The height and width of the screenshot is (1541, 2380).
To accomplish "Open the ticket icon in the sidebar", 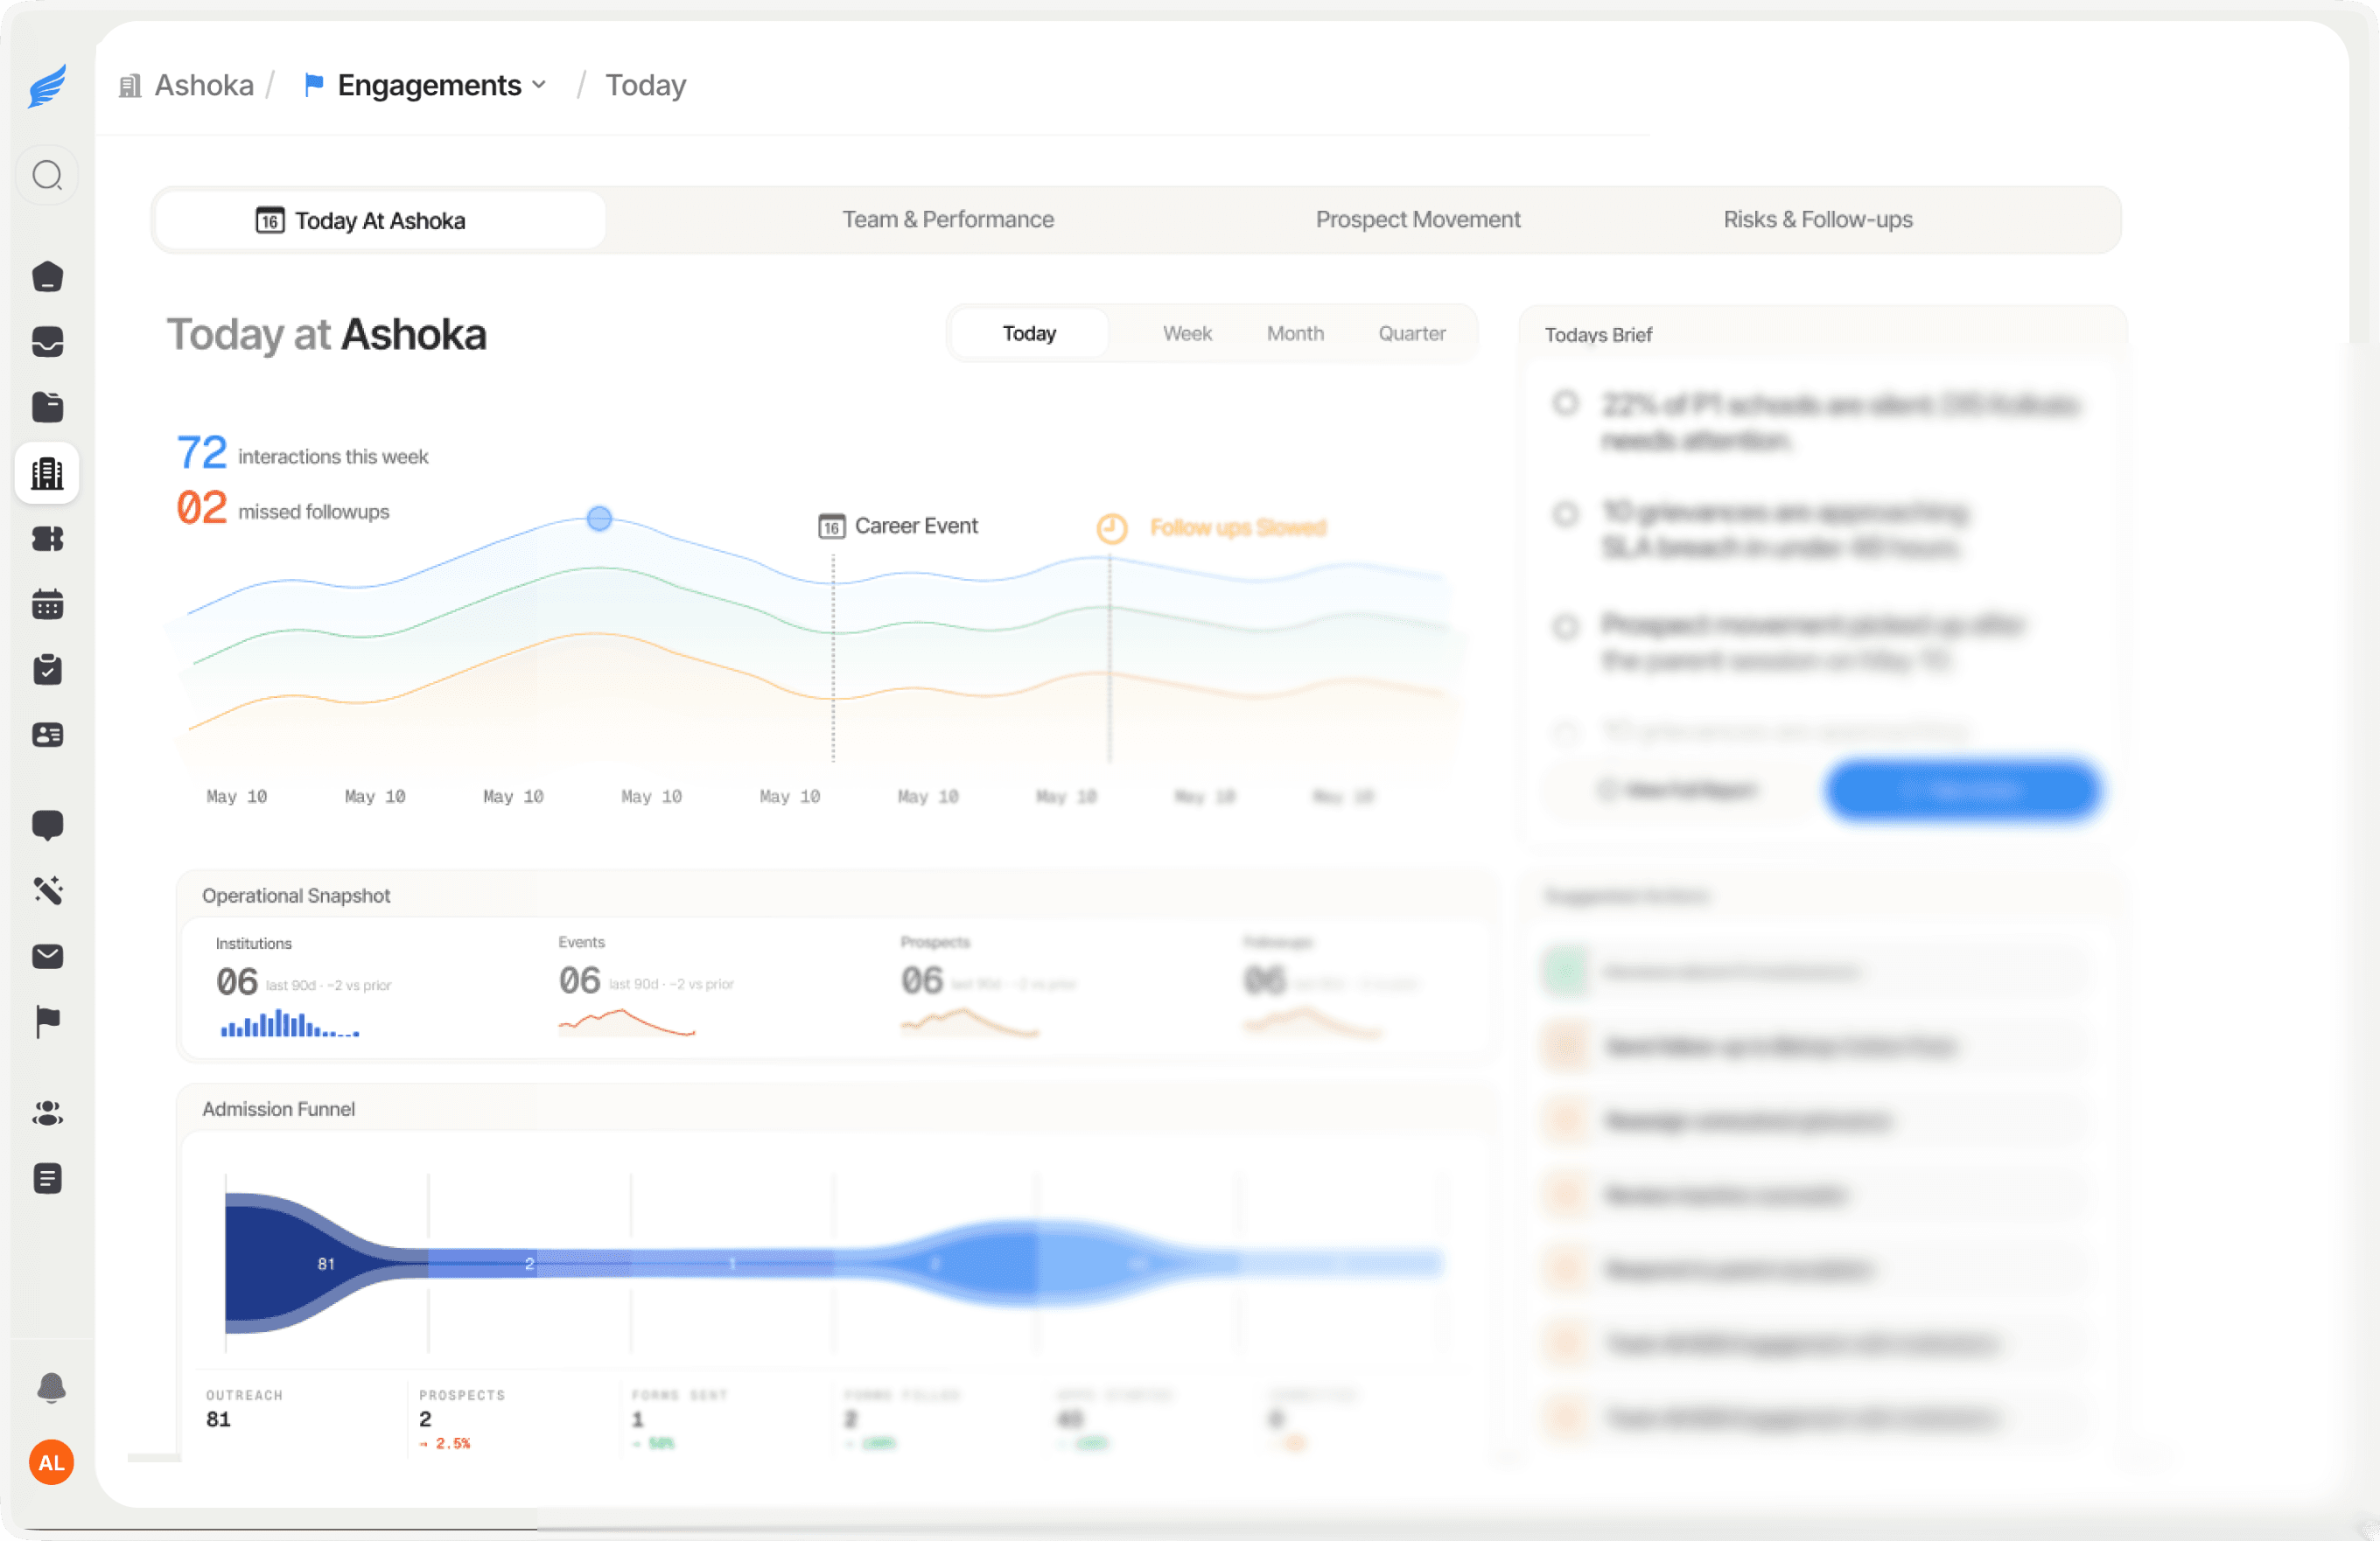I will pos(47,539).
